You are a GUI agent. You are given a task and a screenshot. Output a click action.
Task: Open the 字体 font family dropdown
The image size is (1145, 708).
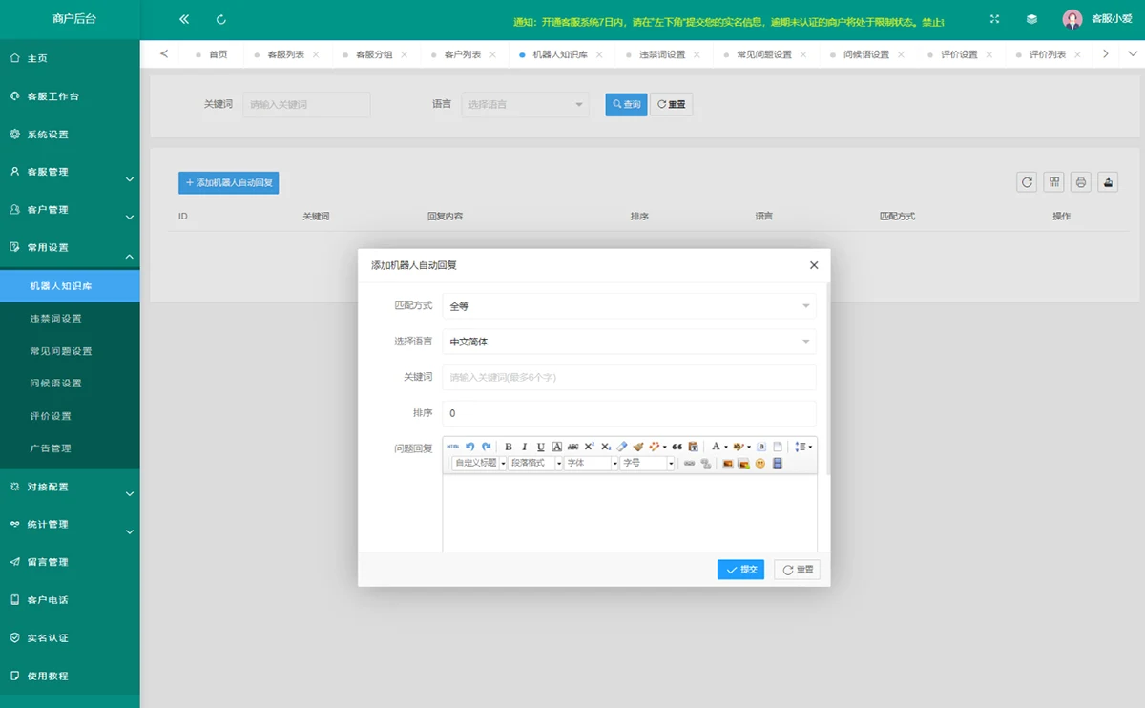591,464
